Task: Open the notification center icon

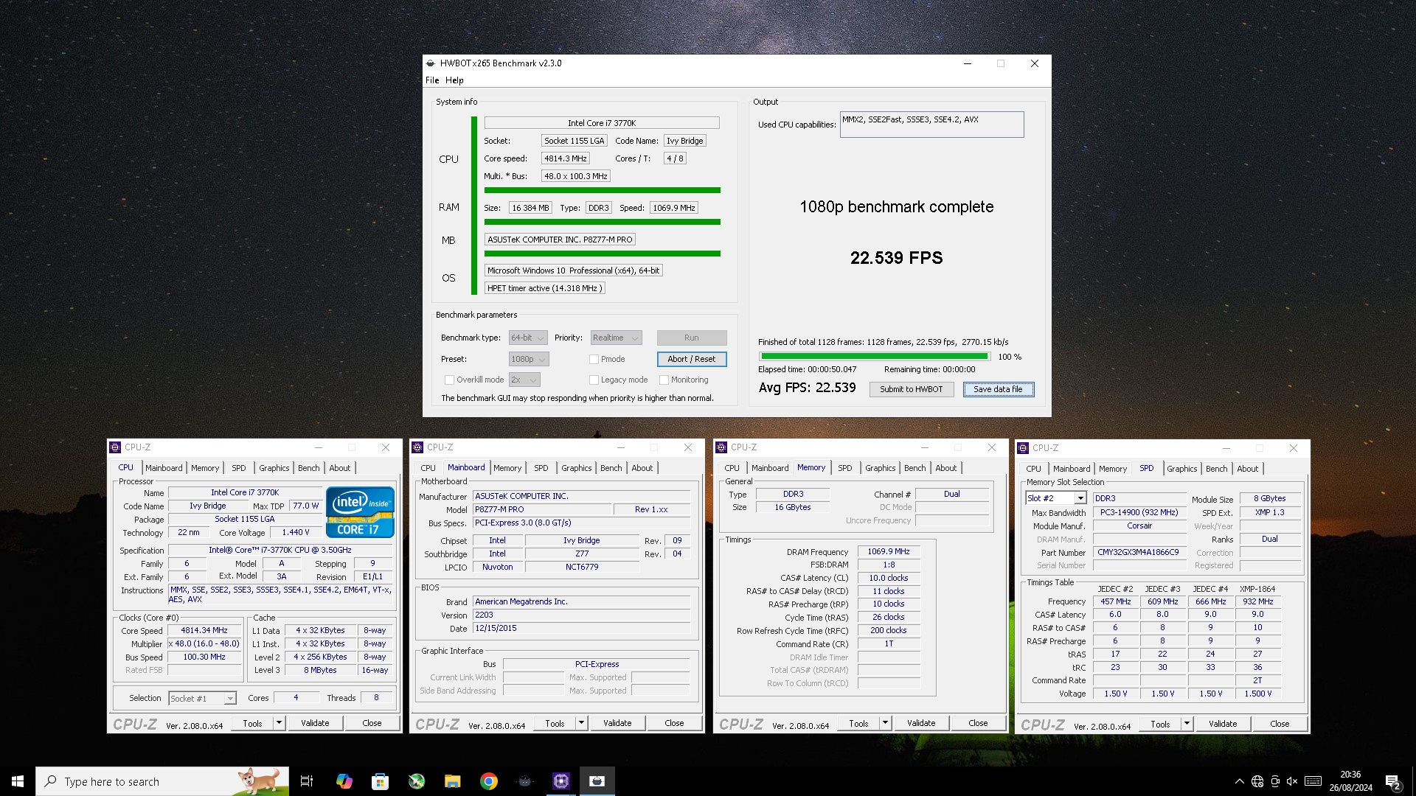Action: 1392,782
